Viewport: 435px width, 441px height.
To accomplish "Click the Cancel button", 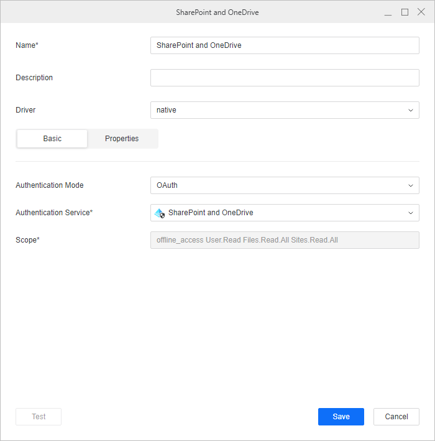I will click(x=396, y=417).
